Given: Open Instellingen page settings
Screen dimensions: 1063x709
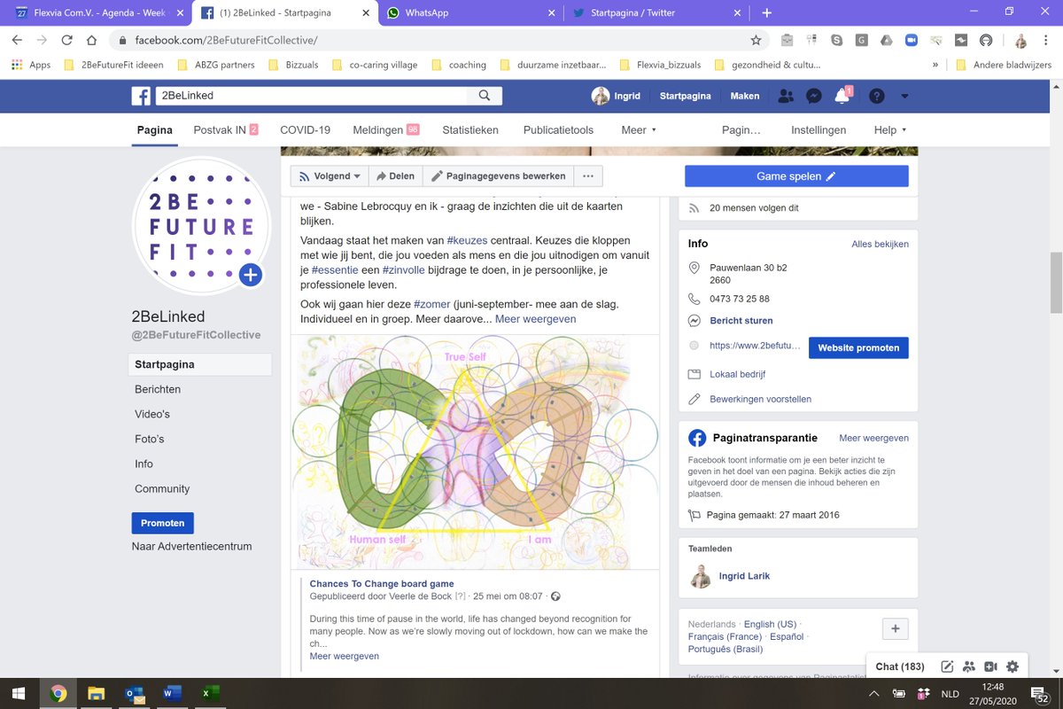Looking at the screenshot, I should (819, 129).
